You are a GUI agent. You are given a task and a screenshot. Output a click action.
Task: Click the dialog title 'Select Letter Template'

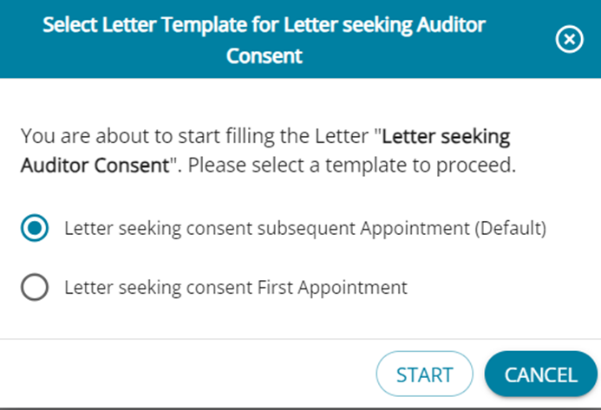[264, 25]
